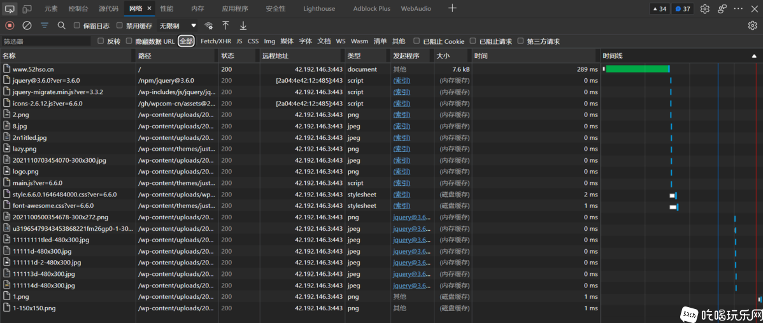Screen dimensions: 763x323
Task: Show the 34 warnings badge
Action: tap(659, 9)
